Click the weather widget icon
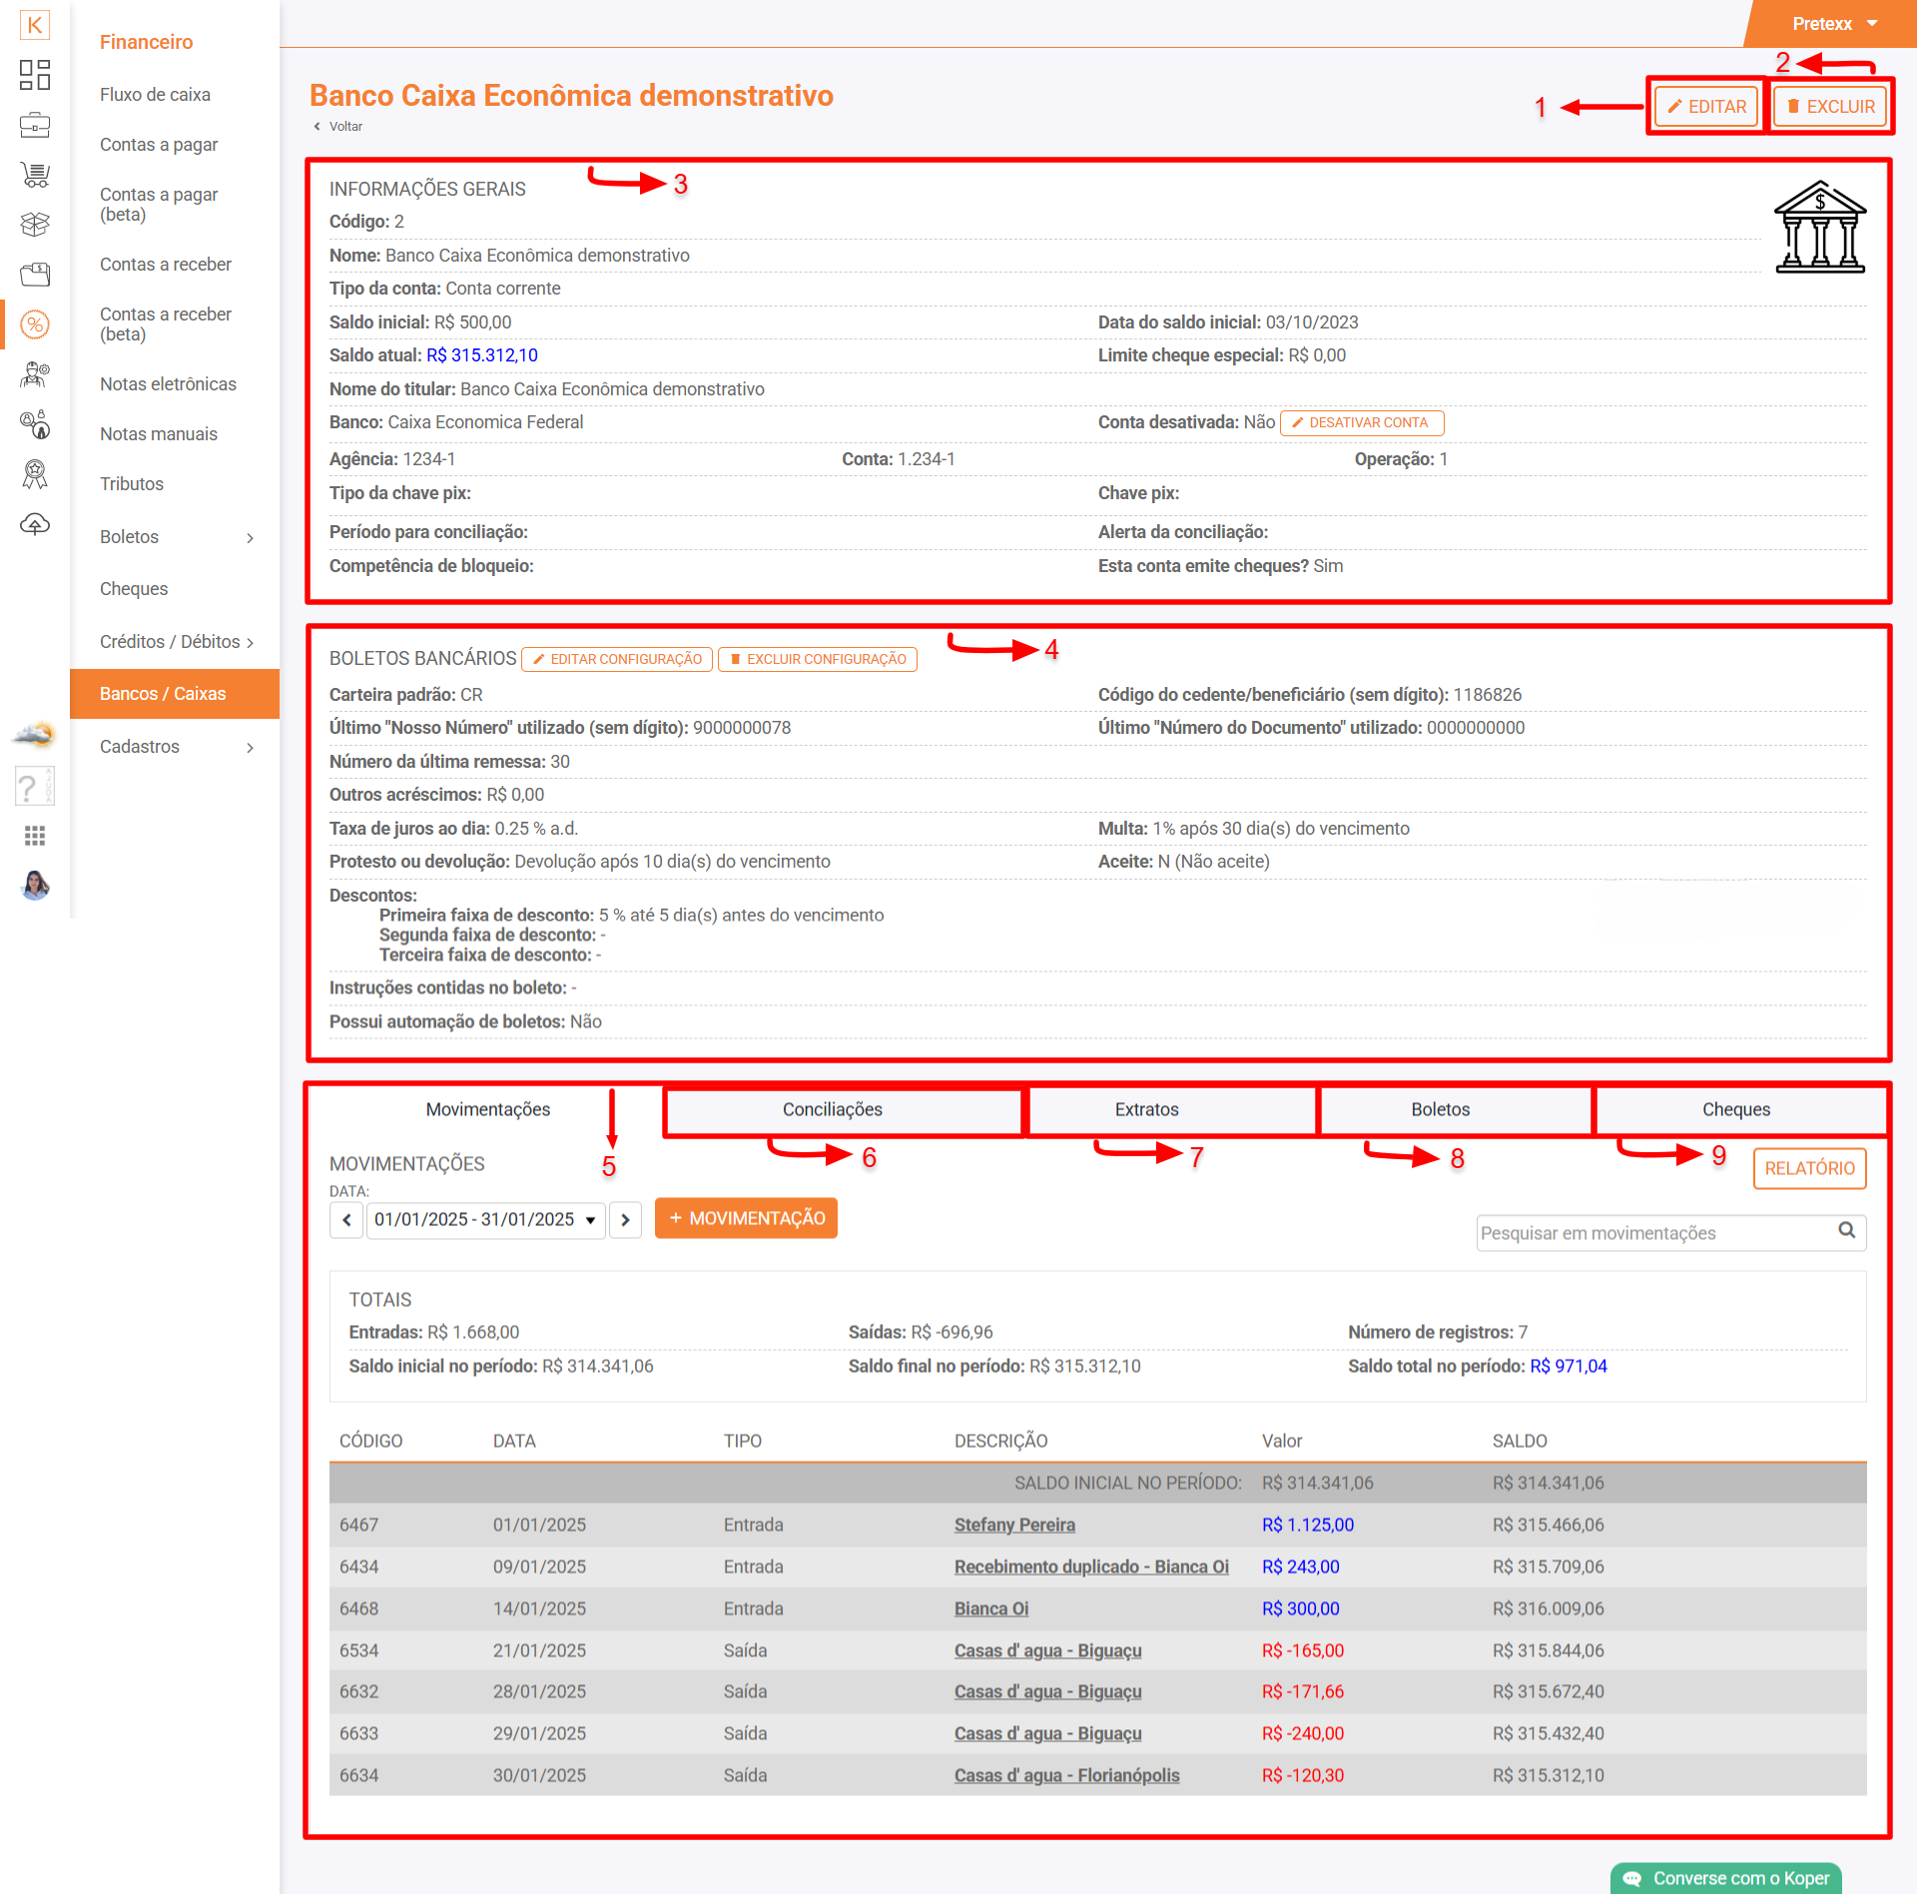This screenshot has width=1917, height=1897. click(35, 736)
